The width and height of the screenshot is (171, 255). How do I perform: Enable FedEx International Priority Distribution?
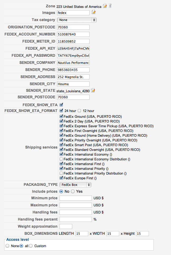(61, 173)
